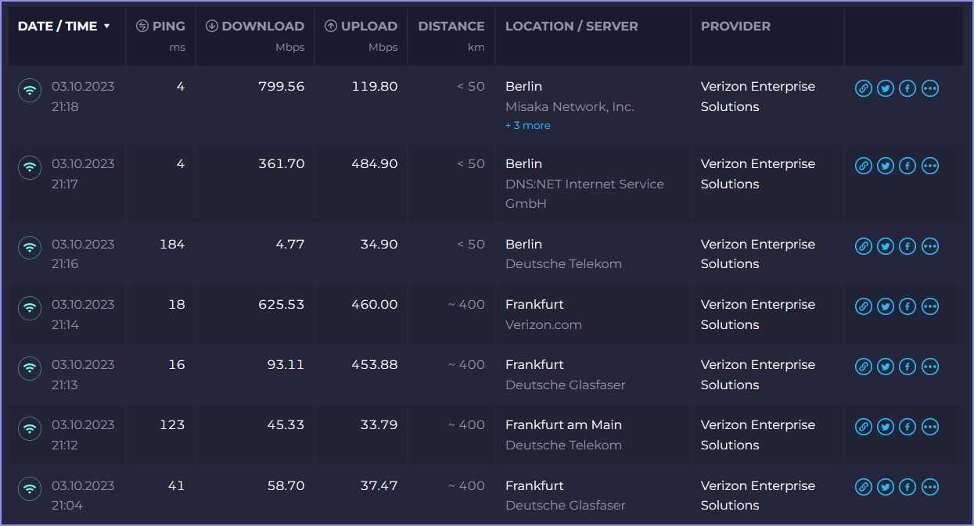
Task: Three-dots menu in 21:16 result row
Action: [930, 246]
